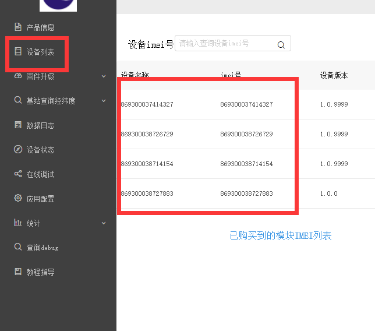Screen dimensions: 375x331
Task: Focus the 设备imei号 search input field
Action: (224, 44)
